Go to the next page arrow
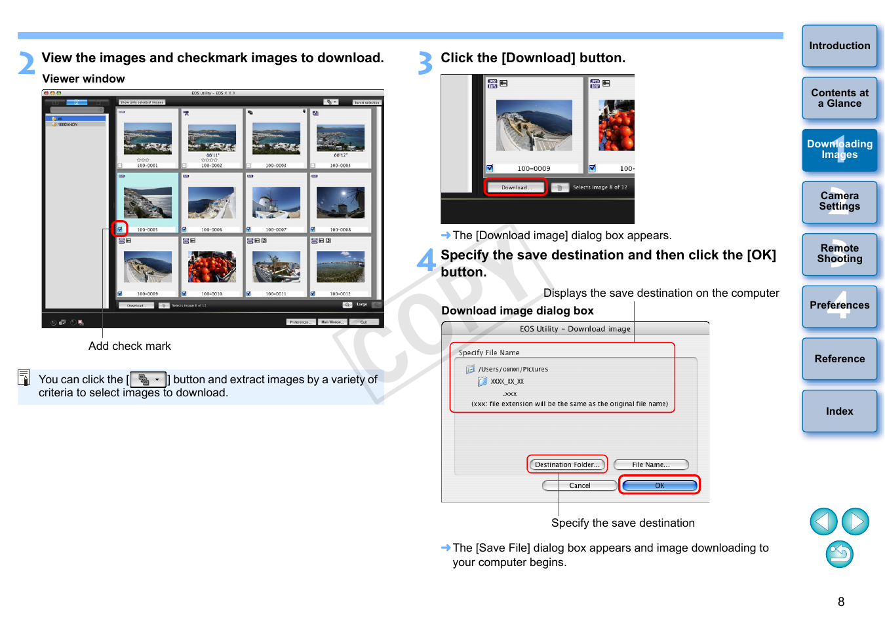This screenshot has width=885, height=625. (x=855, y=521)
